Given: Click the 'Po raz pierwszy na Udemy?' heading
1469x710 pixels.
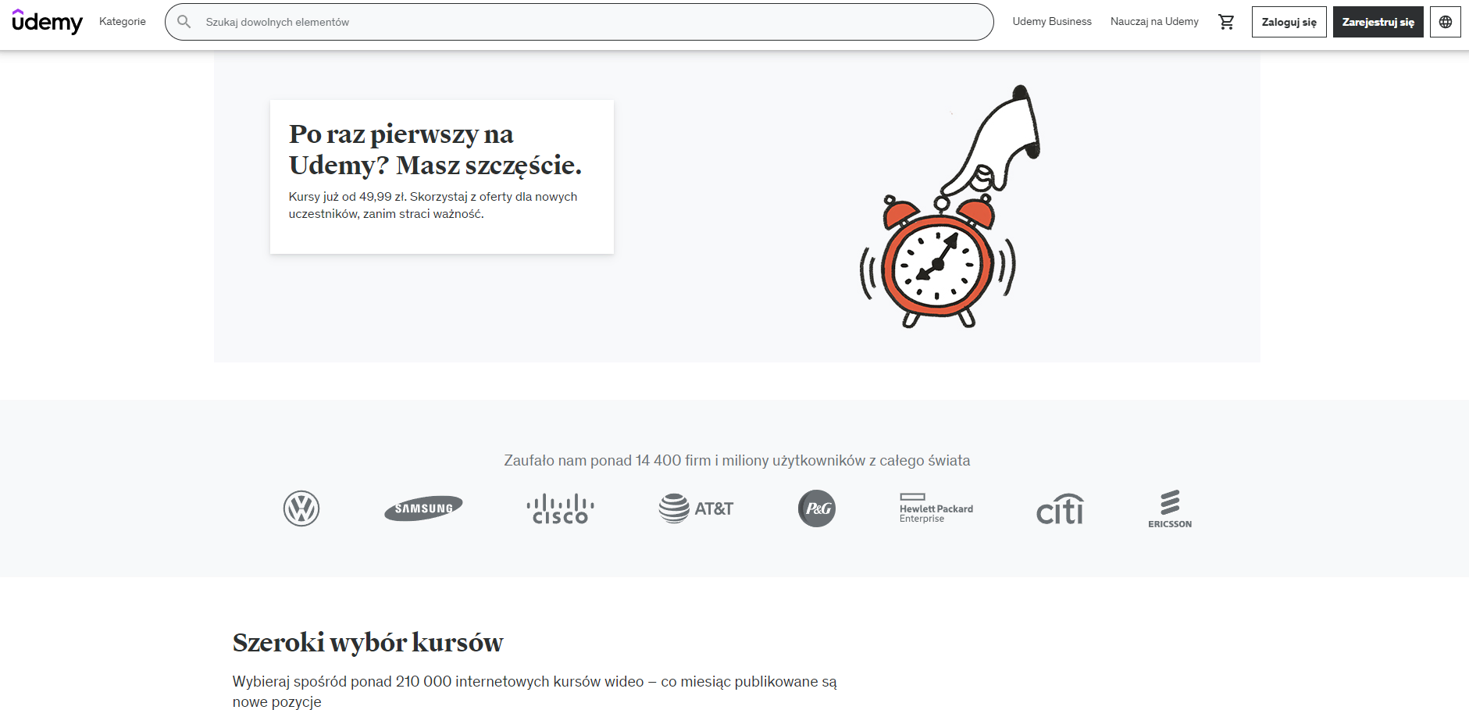Looking at the screenshot, I should pos(435,149).
